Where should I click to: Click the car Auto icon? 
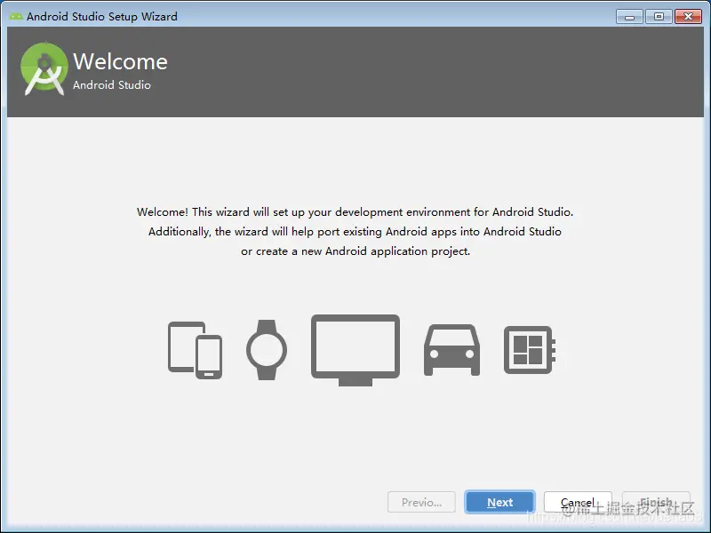click(451, 350)
